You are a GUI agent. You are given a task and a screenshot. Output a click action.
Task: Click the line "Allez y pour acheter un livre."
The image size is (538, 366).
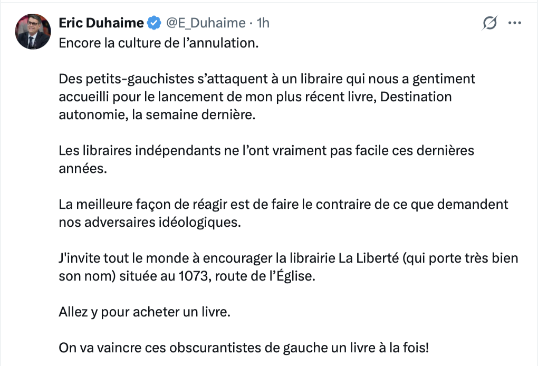[x=145, y=312]
